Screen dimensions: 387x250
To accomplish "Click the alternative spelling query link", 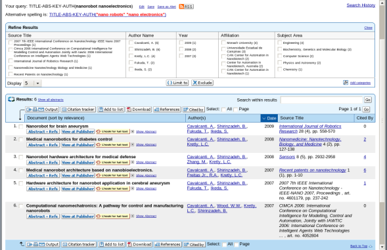I will 108,14.
